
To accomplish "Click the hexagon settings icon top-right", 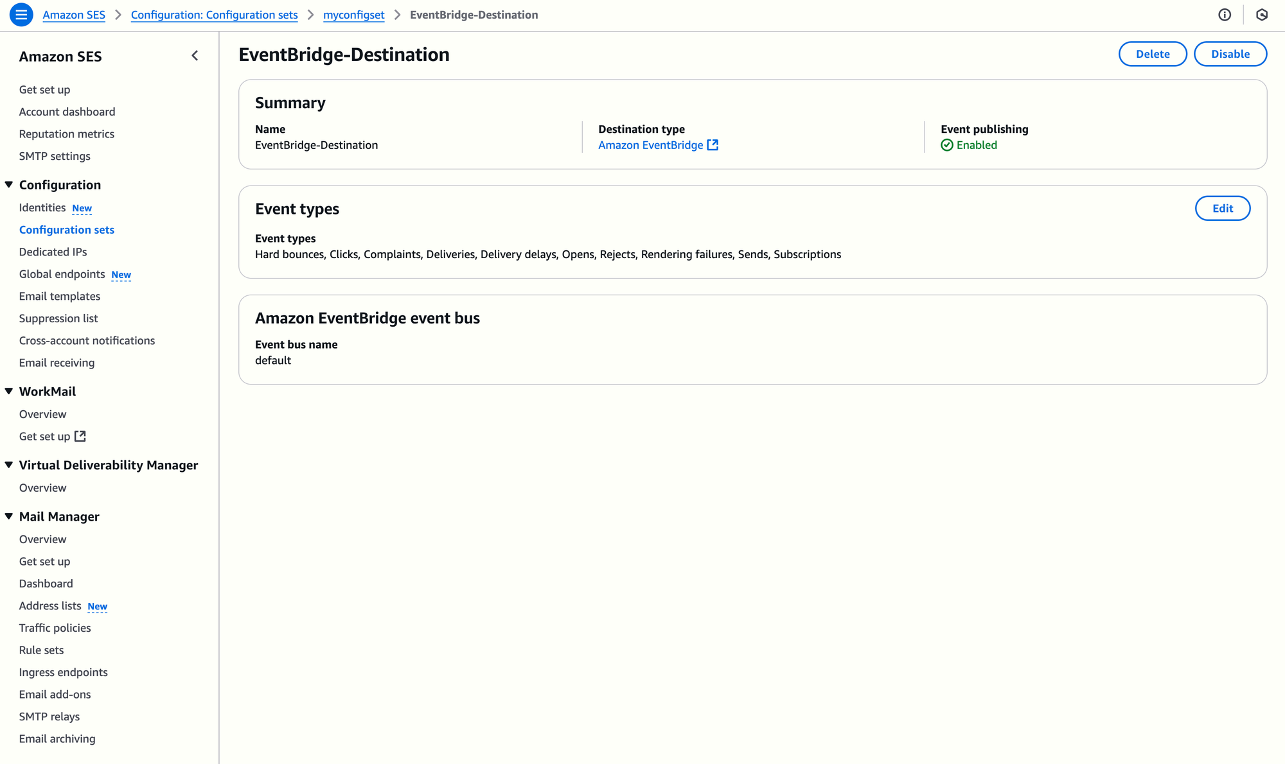I will click(1262, 15).
